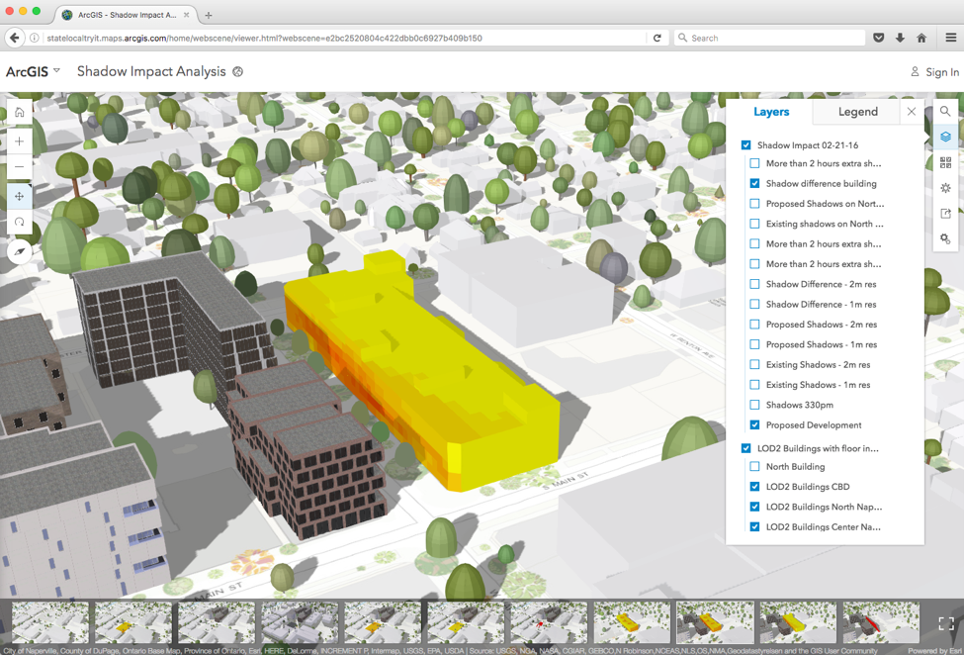
Task: Click the Home view icon
Action: tap(20, 113)
